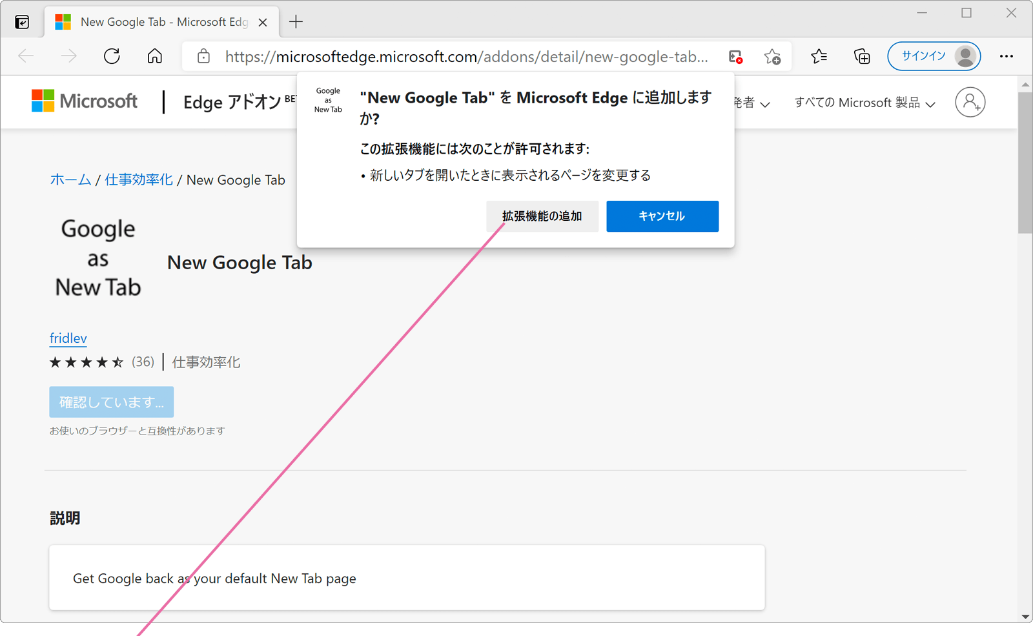The height and width of the screenshot is (636, 1033).
Task: Click the scrollbar up arrow
Action: click(1025, 85)
